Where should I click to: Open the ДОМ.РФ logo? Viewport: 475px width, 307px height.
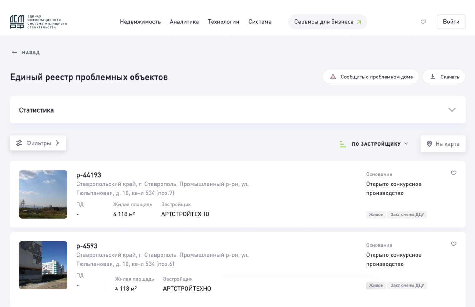(17, 22)
